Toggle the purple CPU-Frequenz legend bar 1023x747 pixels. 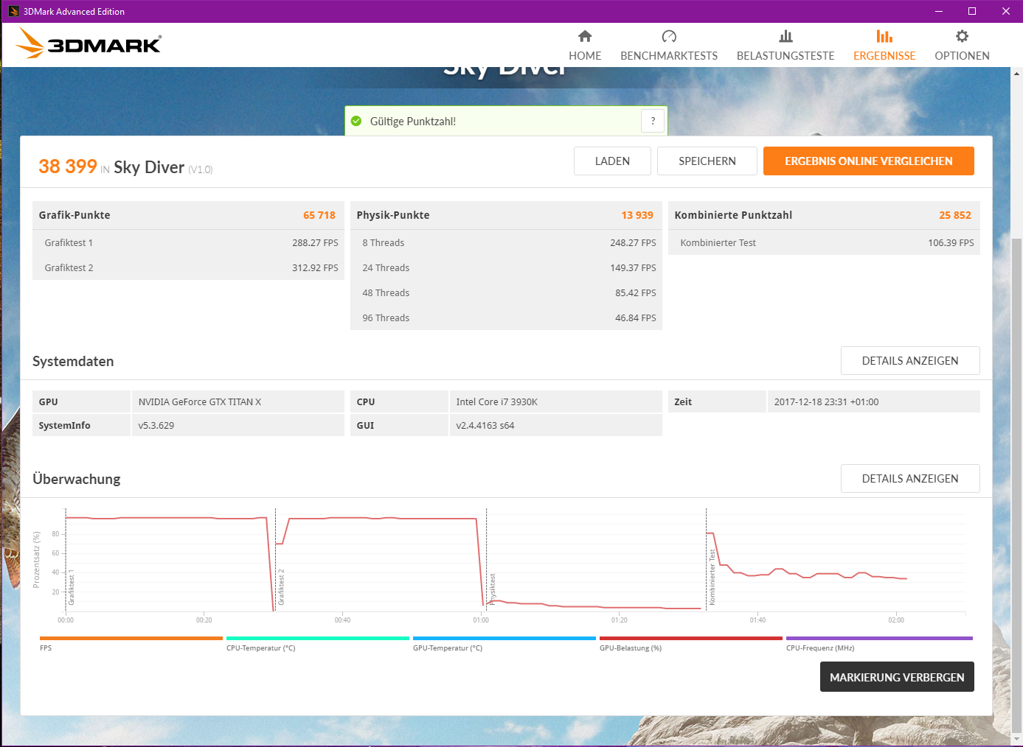pos(879,638)
